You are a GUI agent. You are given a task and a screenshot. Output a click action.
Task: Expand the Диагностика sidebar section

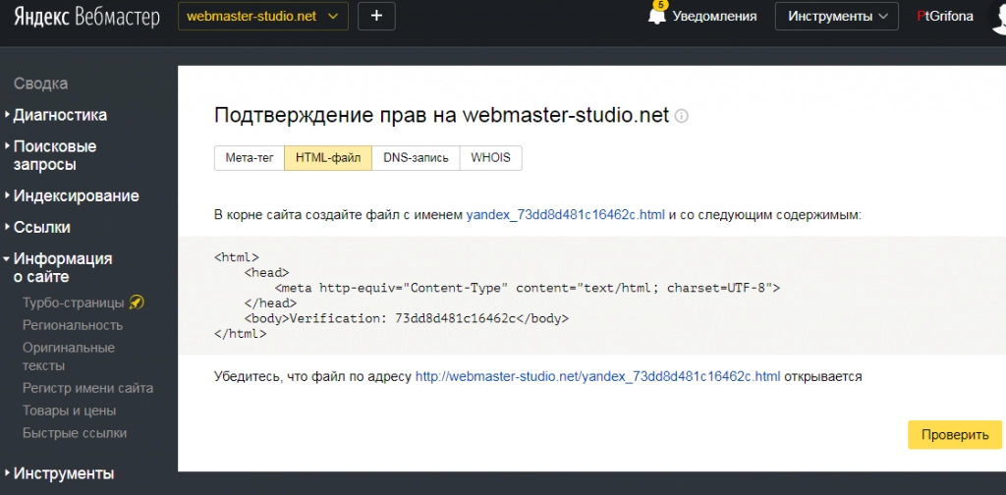tap(60, 116)
